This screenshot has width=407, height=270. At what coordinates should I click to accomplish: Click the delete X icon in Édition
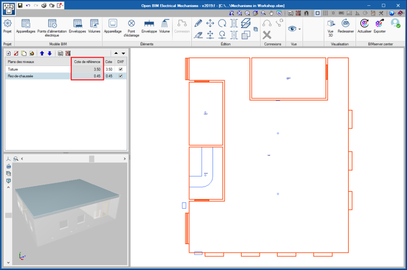pos(267,35)
